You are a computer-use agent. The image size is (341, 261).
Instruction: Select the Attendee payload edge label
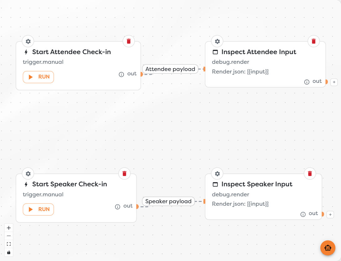[x=170, y=69]
